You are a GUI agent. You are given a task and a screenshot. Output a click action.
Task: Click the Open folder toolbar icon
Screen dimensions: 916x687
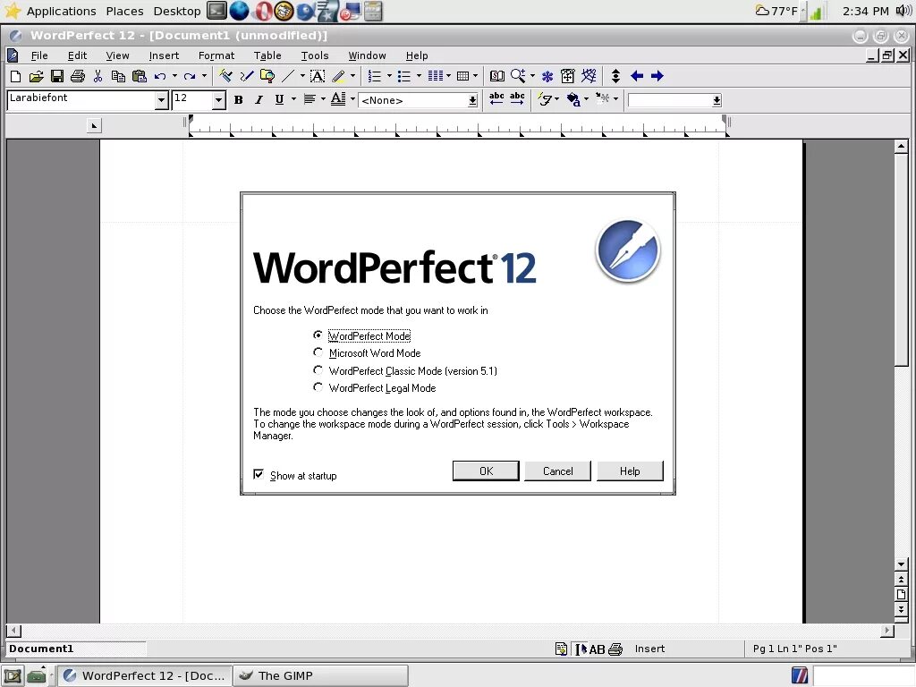click(x=36, y=76)
